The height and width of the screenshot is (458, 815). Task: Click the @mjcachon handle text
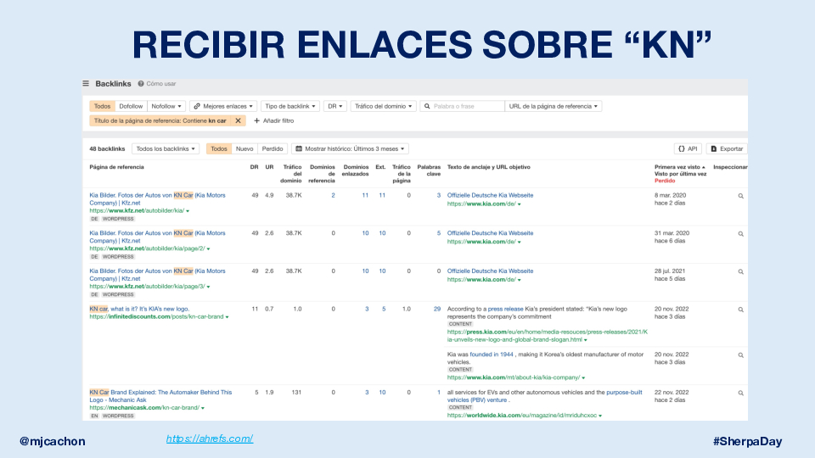tap(52, 441)
